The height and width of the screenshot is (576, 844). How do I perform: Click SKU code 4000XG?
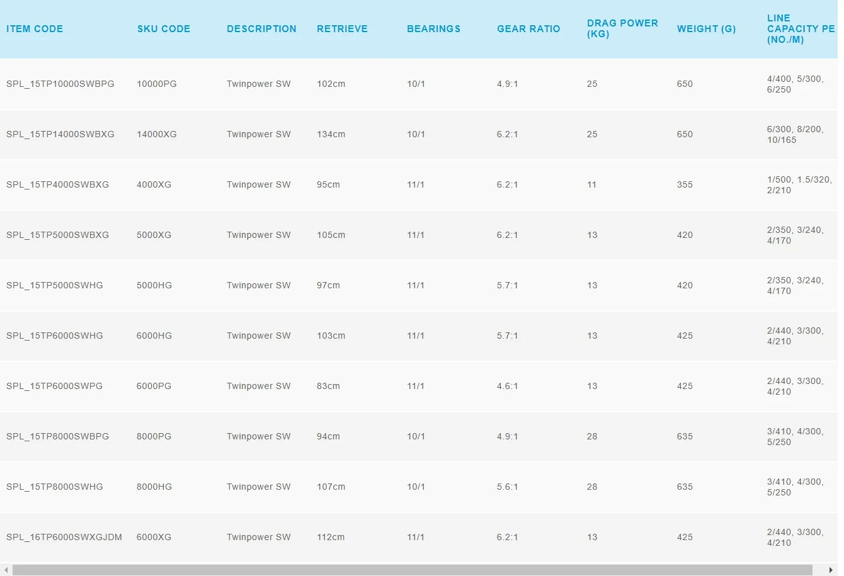(154, 184)
